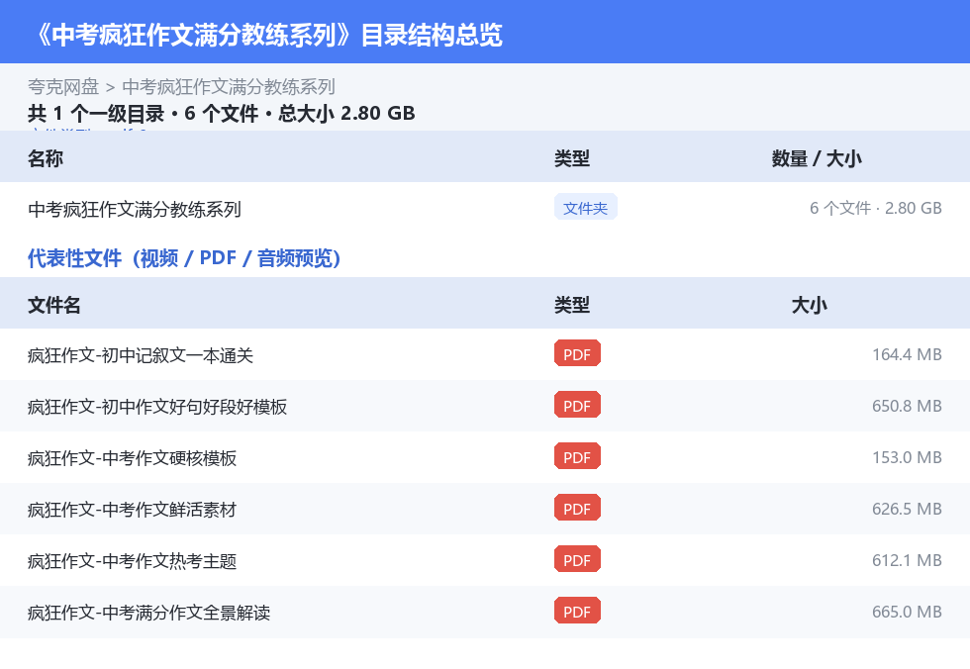Click PDF badge for 中考满分作文全景解读
Screen dimensions: 970x669
click(x=577, y=611)
